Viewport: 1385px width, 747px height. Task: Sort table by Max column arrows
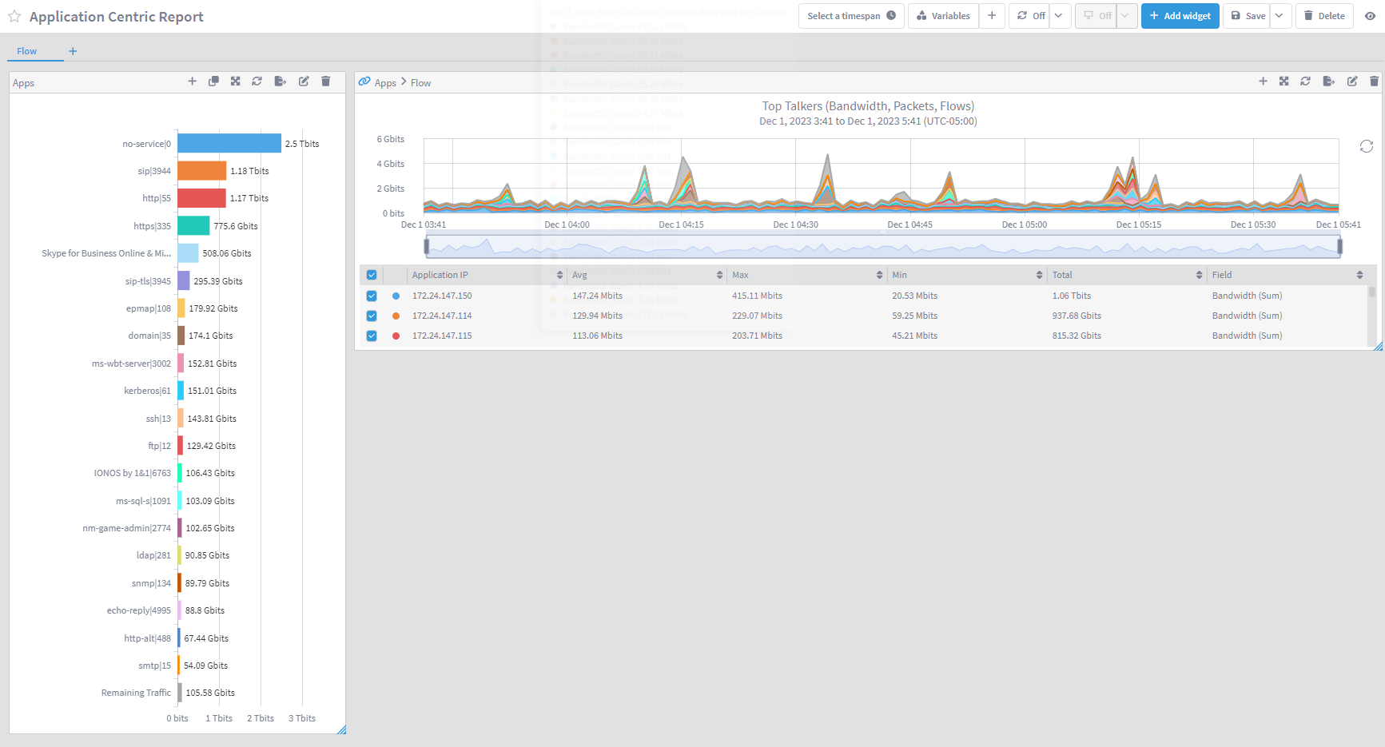879,275
